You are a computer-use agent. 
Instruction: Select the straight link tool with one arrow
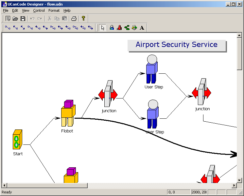15,28
